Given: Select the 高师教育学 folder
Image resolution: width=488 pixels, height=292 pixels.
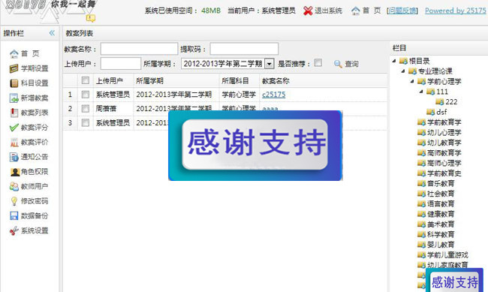Looking at the screenshot, I should tap(439, 153).
